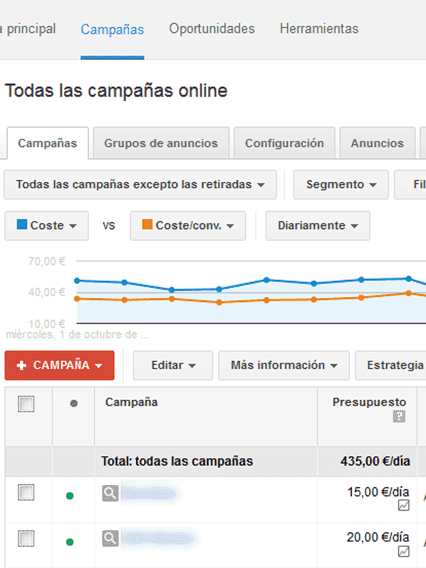Toggle the select-all campaigns checkbox
This screenshot has width=426, height=568.
(27, 404)
